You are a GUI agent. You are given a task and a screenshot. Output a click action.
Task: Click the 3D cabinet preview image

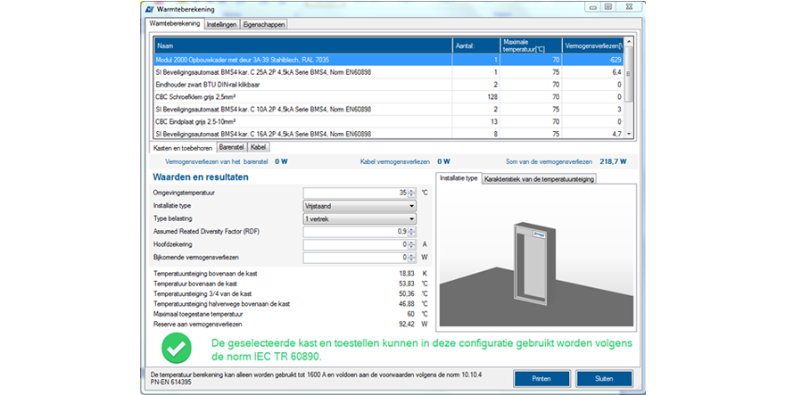pyautogui.click(x=536, y=255)
